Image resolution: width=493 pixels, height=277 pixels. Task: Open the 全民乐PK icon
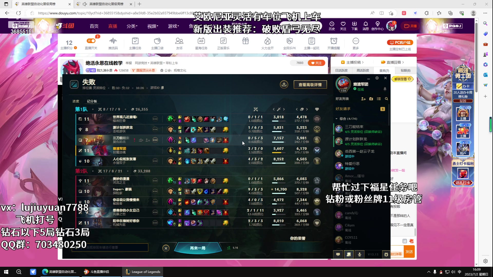(x=290, y=43)
